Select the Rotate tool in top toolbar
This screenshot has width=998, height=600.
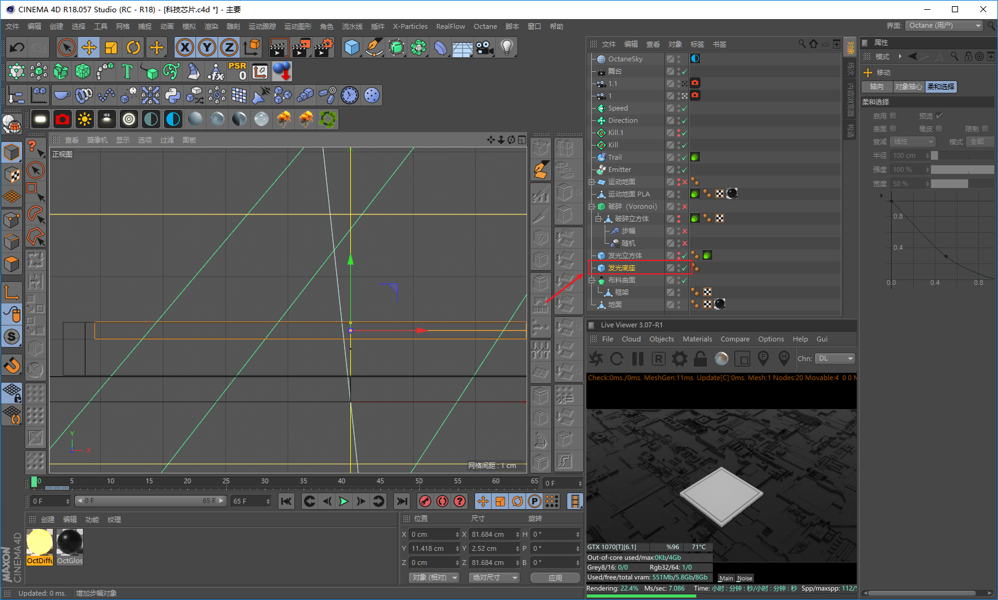(x=133, y=47)
